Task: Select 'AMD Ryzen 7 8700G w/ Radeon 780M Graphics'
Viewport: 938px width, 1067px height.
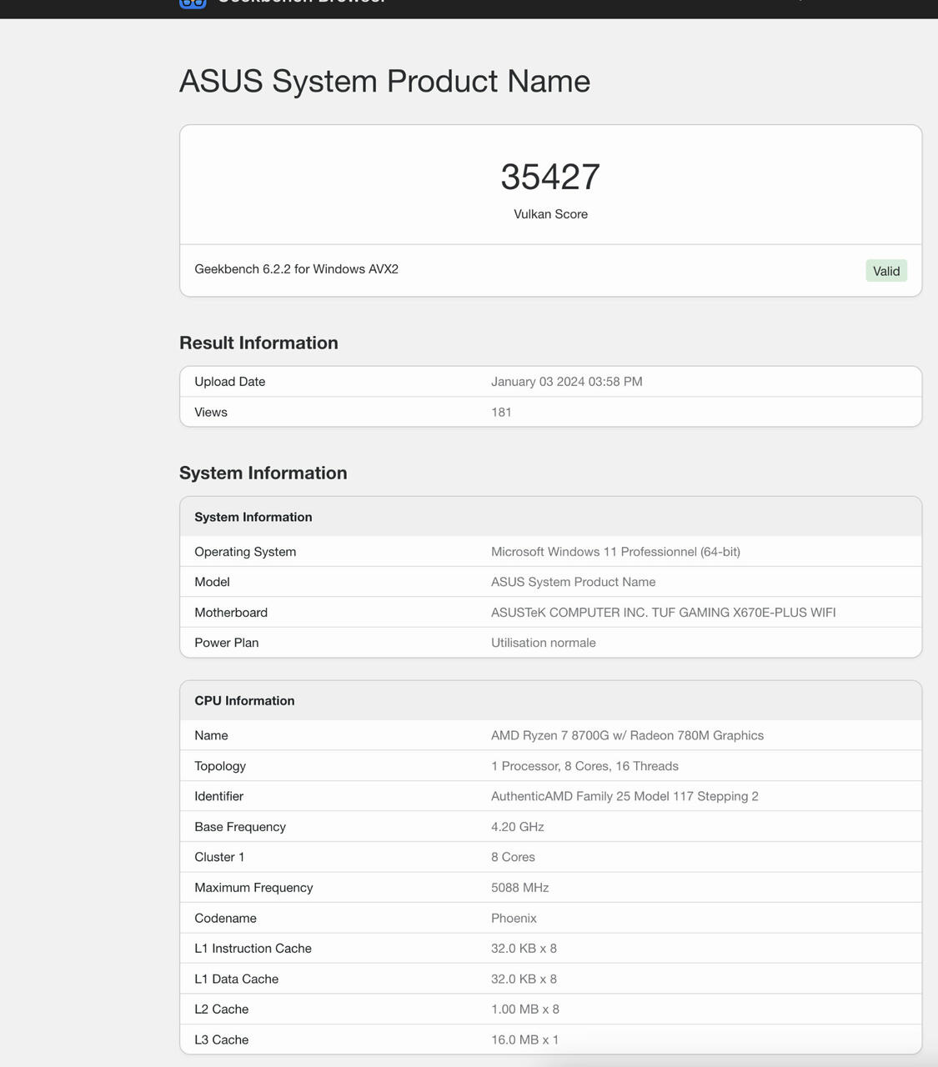Action: [627, 735]
